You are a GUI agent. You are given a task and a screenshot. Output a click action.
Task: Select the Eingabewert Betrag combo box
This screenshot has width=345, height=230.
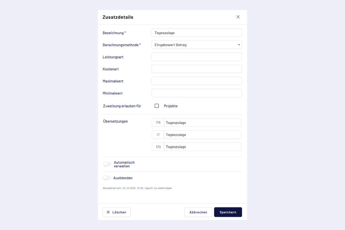(194, 45)
